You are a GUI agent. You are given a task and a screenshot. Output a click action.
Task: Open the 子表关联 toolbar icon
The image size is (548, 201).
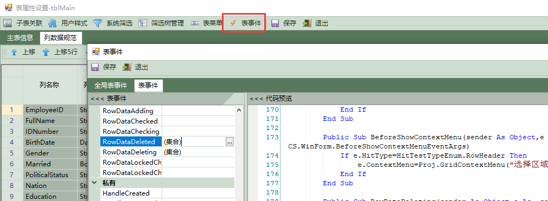[8, 23]
